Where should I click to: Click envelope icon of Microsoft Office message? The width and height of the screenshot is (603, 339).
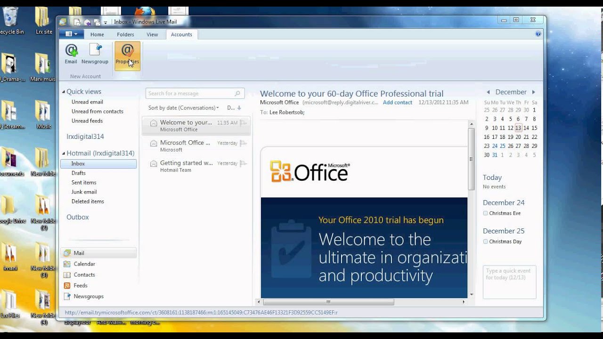pos(154,143)
